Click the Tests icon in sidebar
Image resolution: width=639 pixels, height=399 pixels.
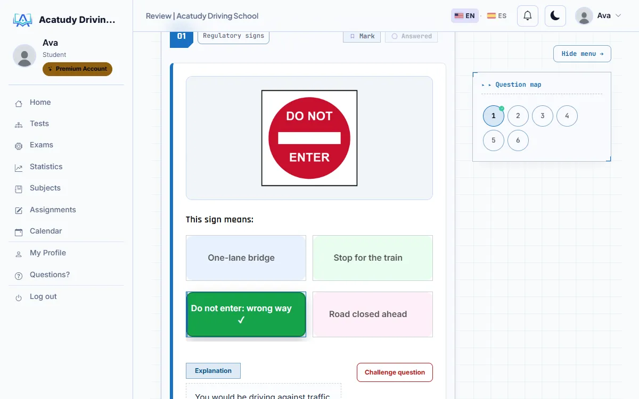[x=19, y=124]
